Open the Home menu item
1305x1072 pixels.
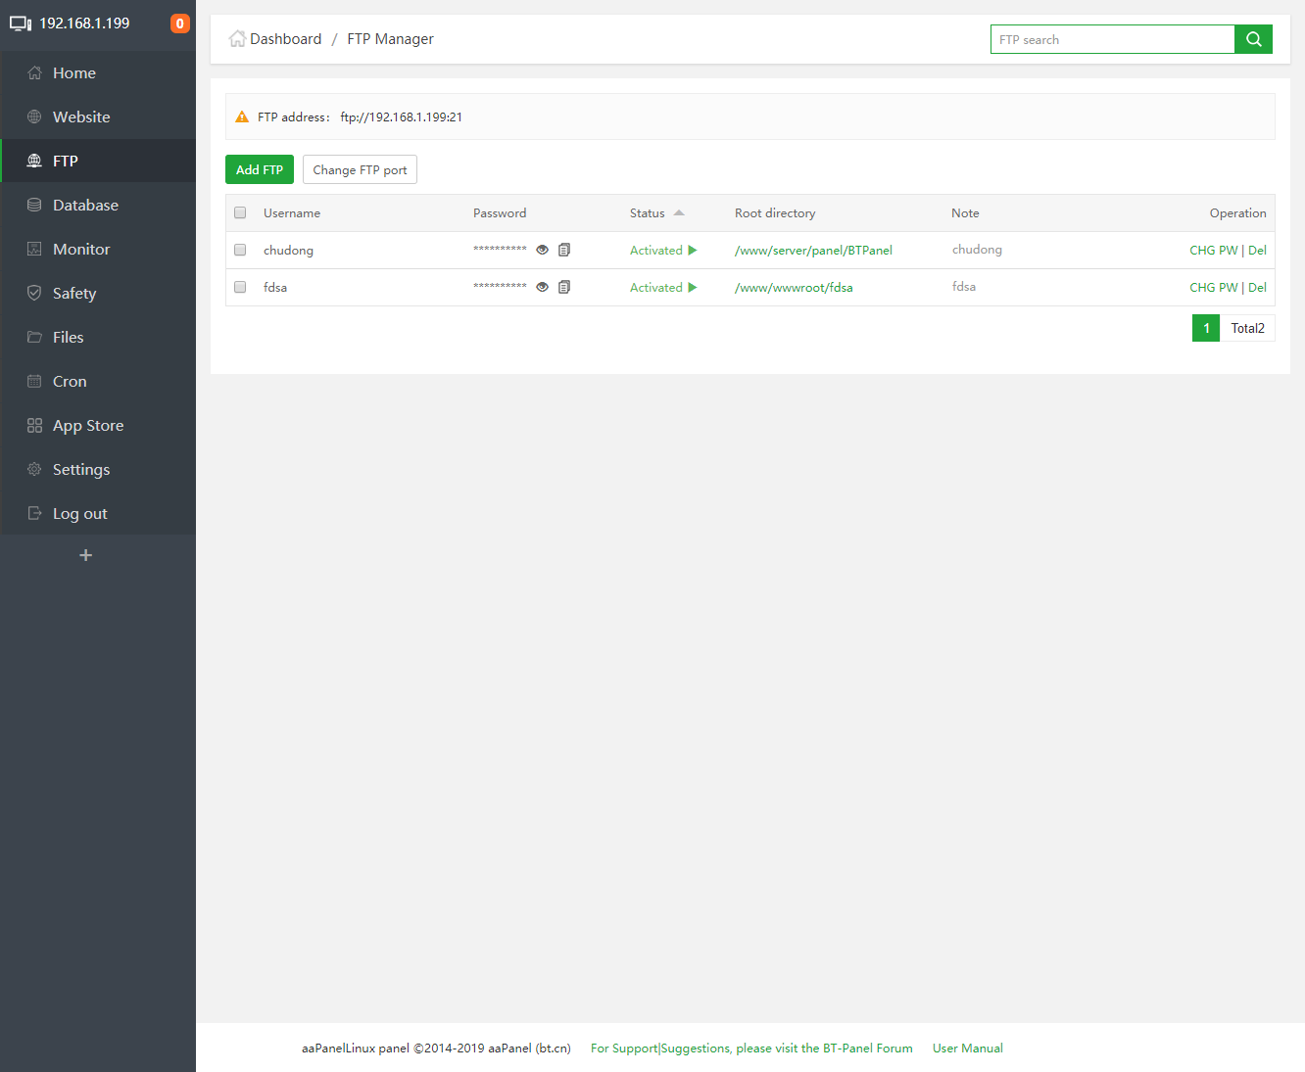click(98, 73)
